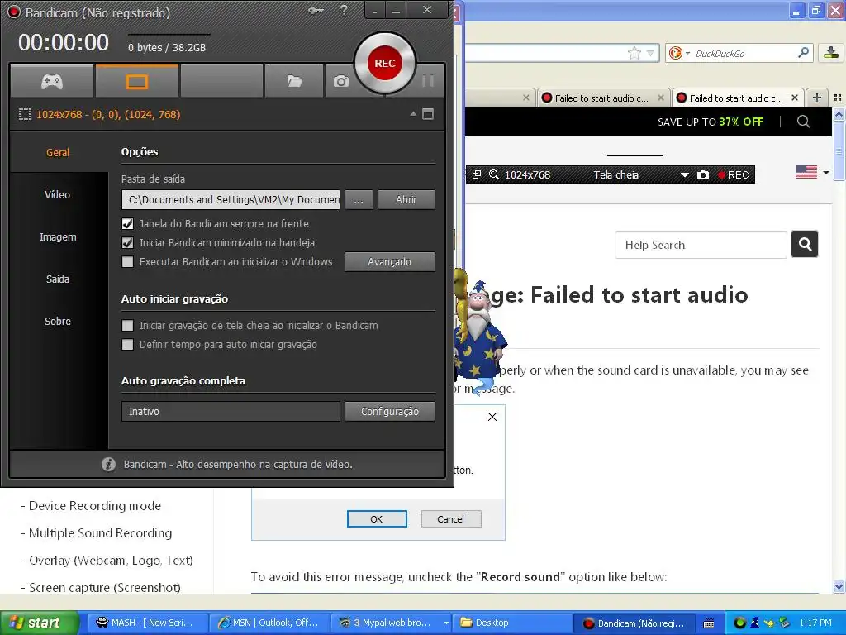Start recording with the big red REC button
Viewport: 846px width, 635px height.
click(x=385, y=63)
